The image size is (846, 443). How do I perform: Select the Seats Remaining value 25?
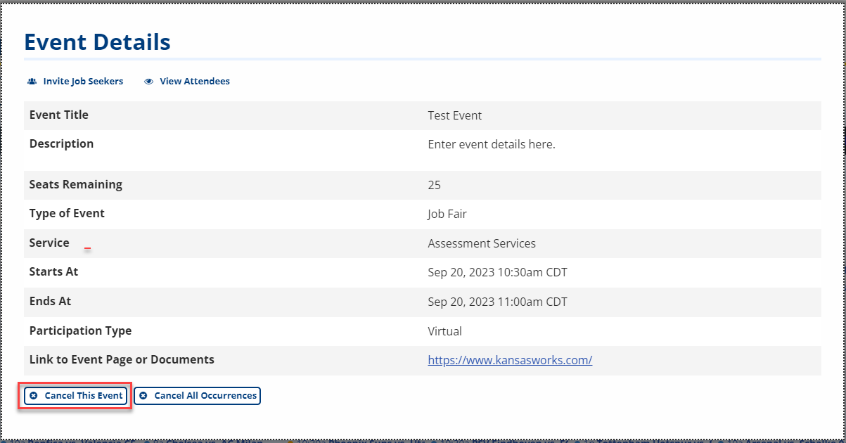434,185
